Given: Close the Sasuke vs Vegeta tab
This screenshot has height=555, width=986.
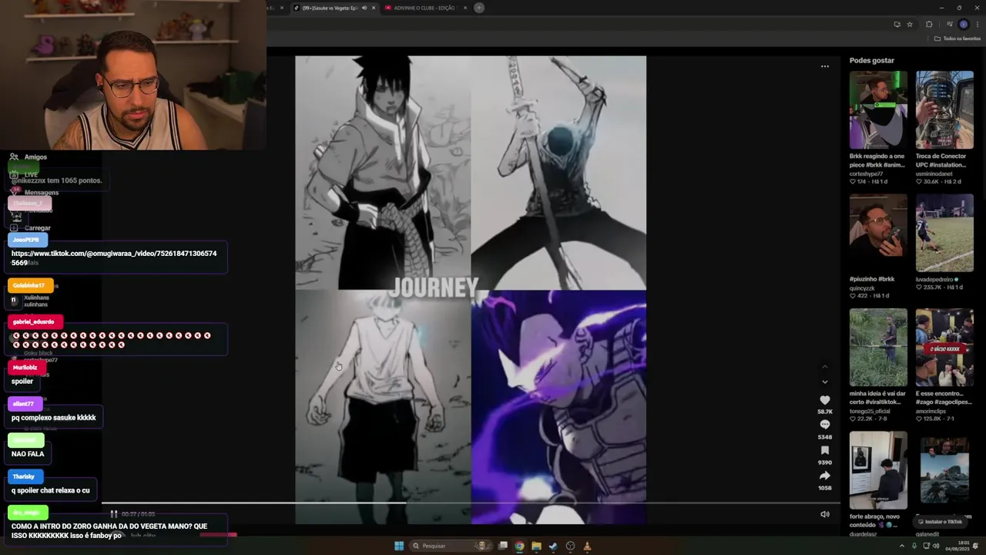Looking at the screenshot, I should (374, 8).
